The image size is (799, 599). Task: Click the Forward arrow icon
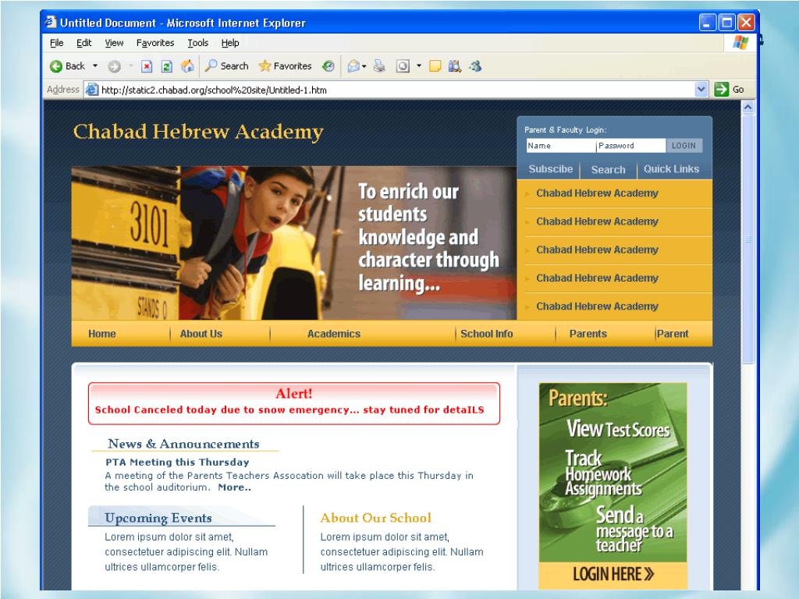pos(114,66)
